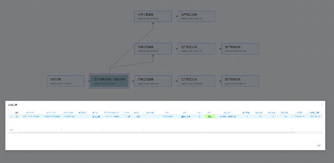Open column menu dots beside 生产数量 header
The height and width of the screenshot is (163, 334).
tap(251, 112)
